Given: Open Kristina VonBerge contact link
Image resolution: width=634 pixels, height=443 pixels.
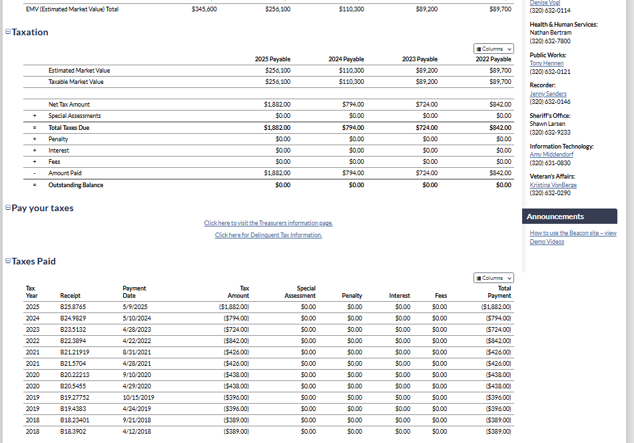Looking at the screenshot, I should [x=553, y=185].
